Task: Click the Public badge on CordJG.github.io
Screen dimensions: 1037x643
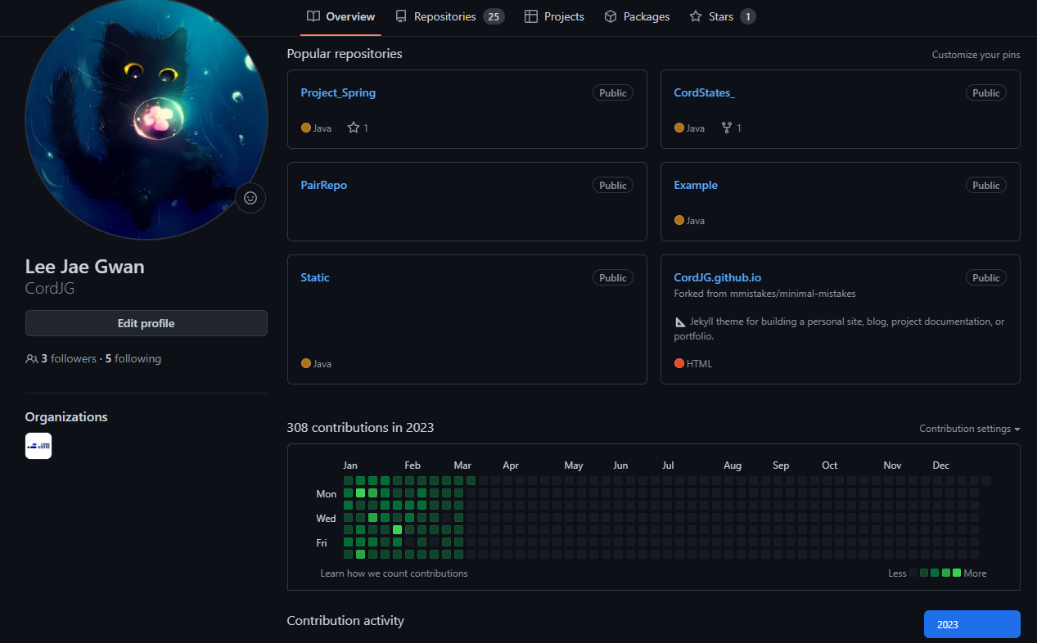Action: pyautogui.click(x=986, y=277)
